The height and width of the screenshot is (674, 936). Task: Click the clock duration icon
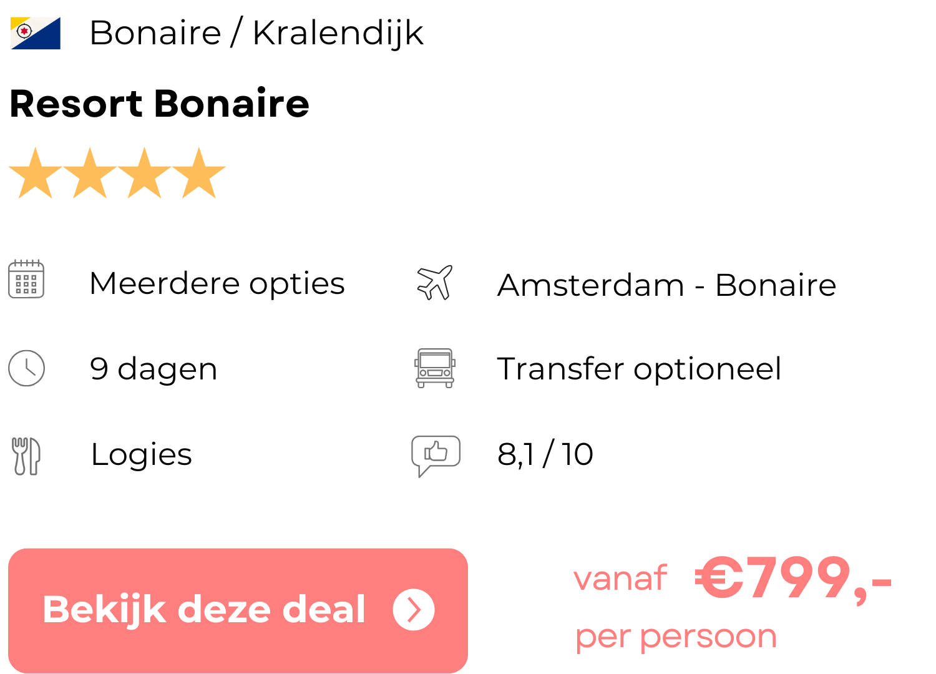click(26, 368)
